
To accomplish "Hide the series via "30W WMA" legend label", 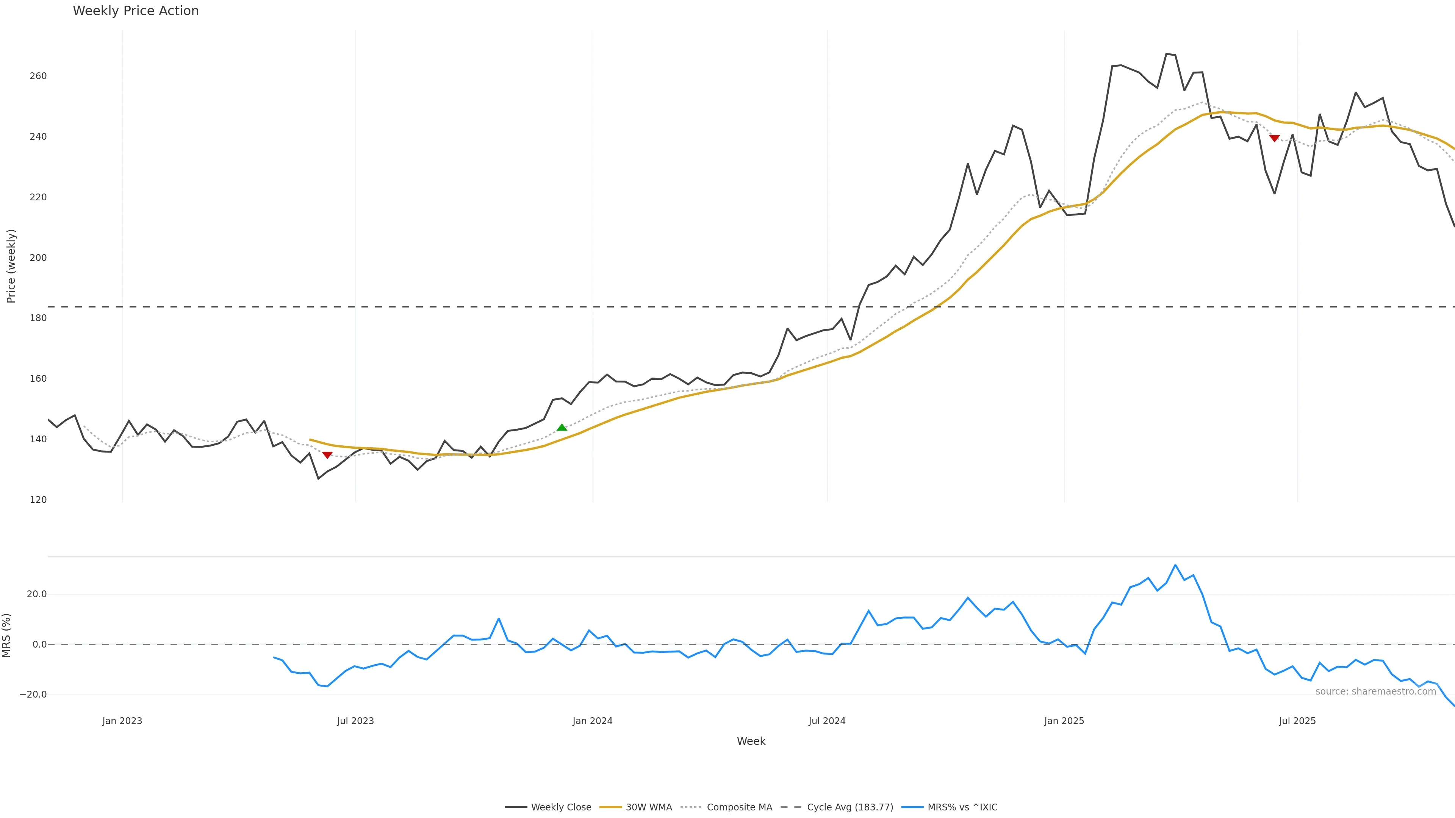I will tap(648, 807).
